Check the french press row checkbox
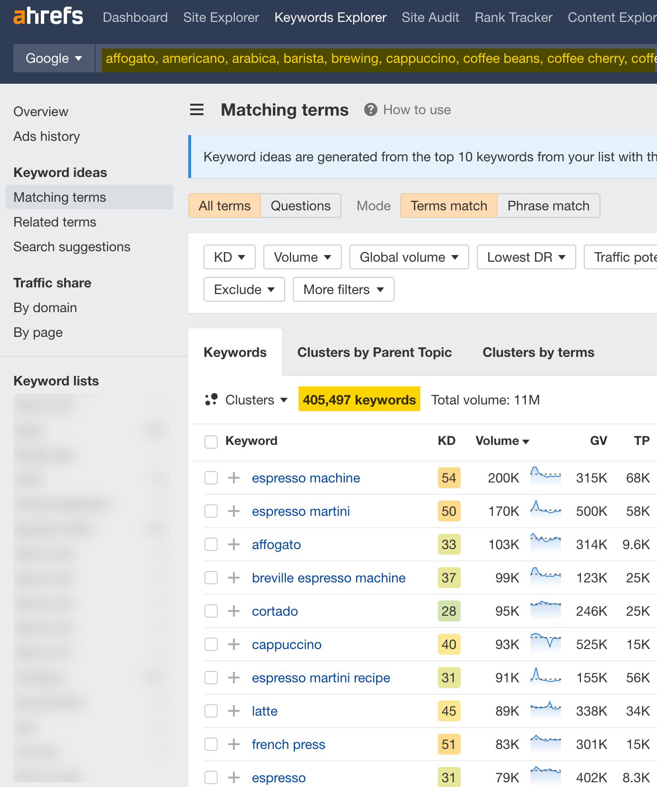 211,744
